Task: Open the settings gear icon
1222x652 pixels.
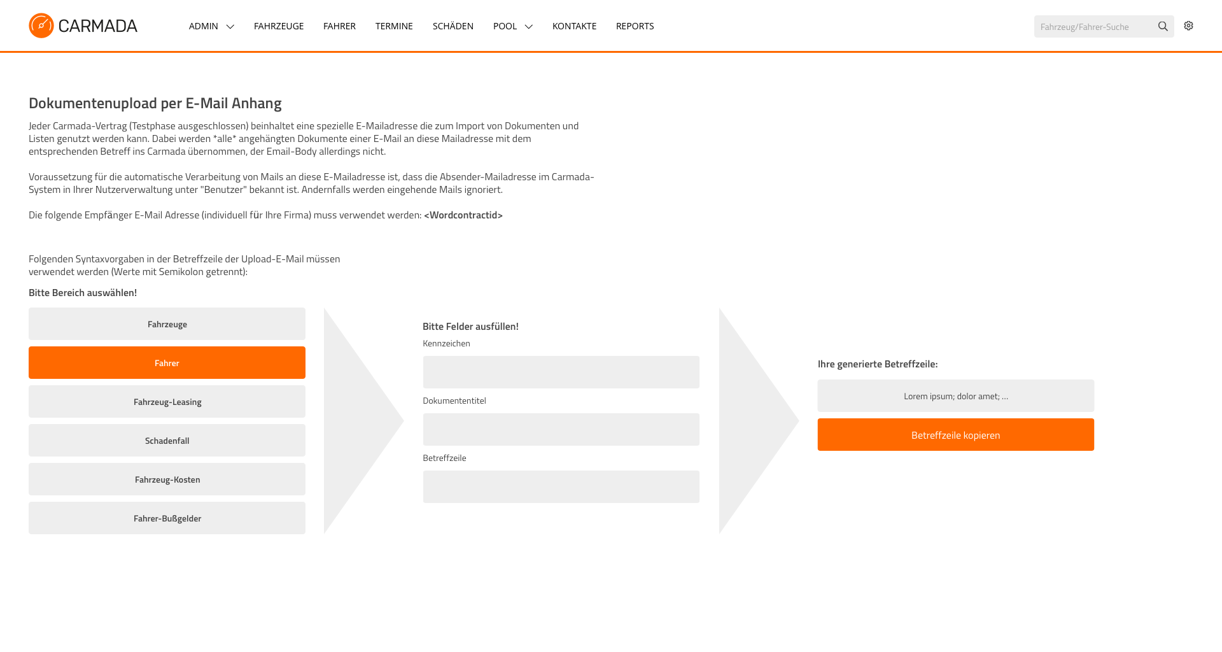Action: point(1188,25)
